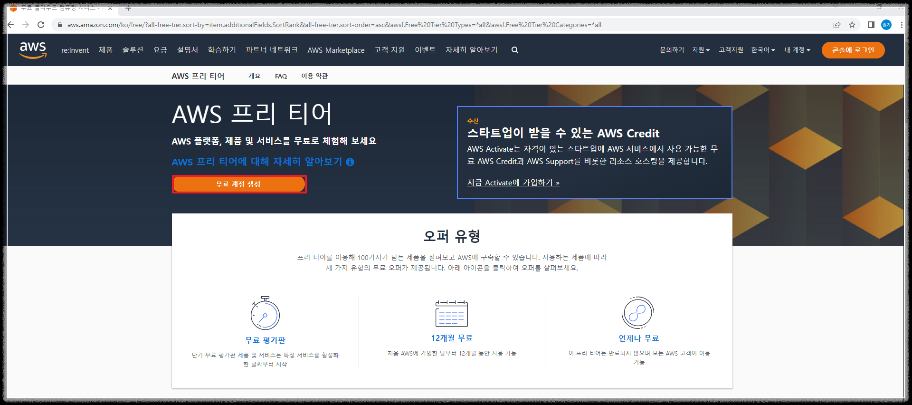The image size is (912, 405).
Task: Click the AWS logo
Action: tap(33, 50)
